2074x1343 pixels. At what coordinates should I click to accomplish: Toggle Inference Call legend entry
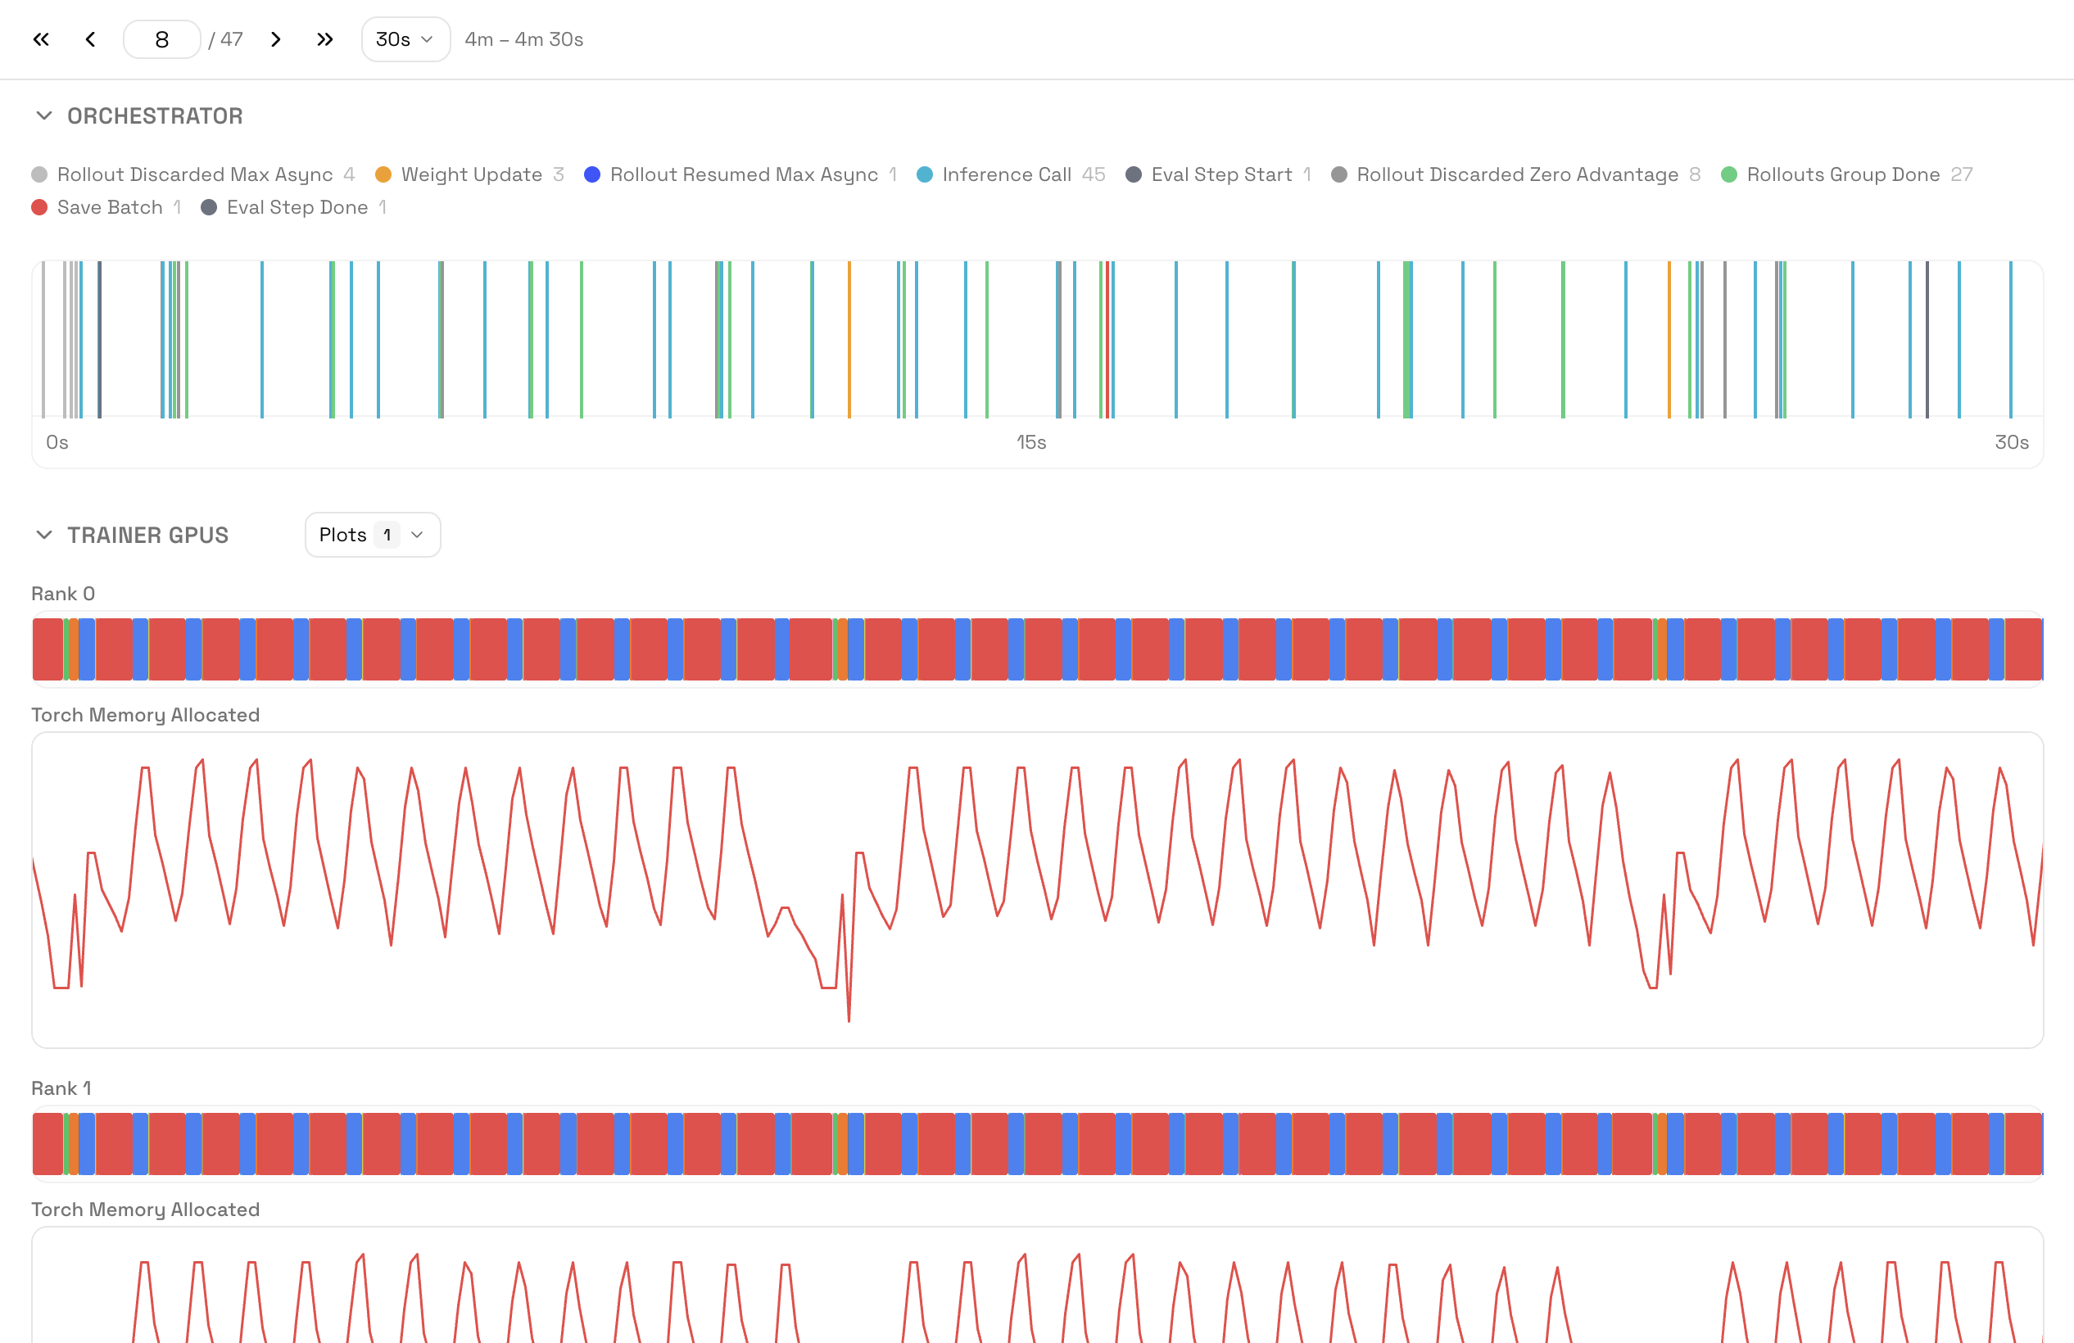pyautogui.click(x=1011, y=174)
